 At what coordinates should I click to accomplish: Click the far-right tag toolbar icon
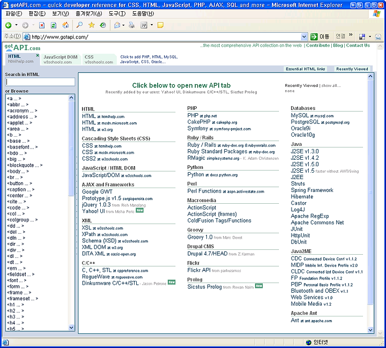[378, 37]
